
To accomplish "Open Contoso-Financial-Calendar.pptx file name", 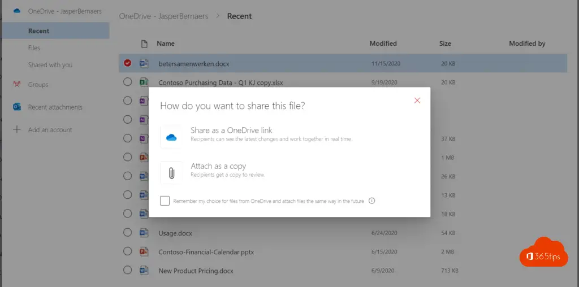I will coord(206,253).
